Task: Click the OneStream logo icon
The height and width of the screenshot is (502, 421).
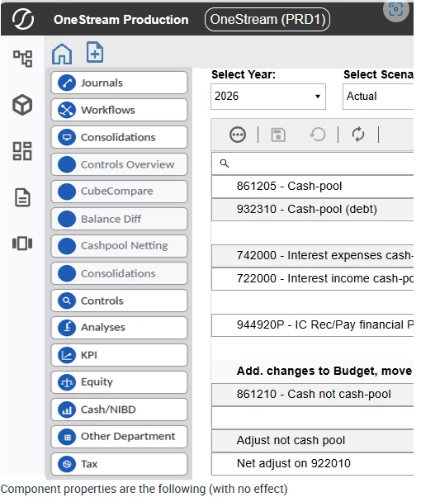Action: (x=23, y=19)
